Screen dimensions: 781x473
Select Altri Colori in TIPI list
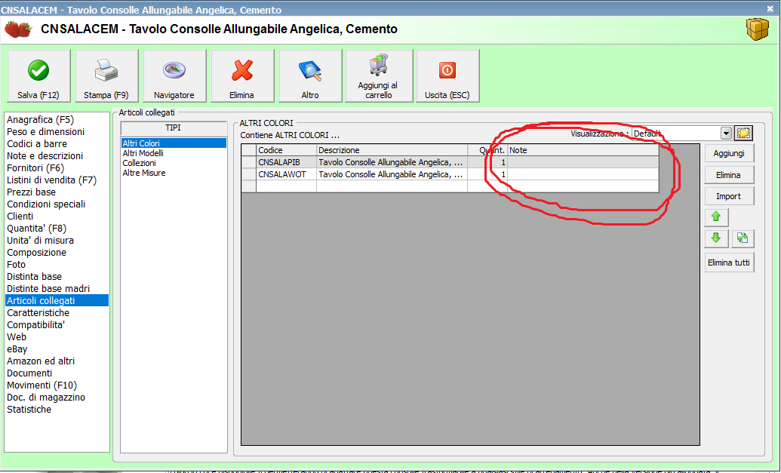click(x=174, y=143)
